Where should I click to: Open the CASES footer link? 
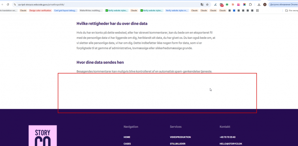pos(127,144)
